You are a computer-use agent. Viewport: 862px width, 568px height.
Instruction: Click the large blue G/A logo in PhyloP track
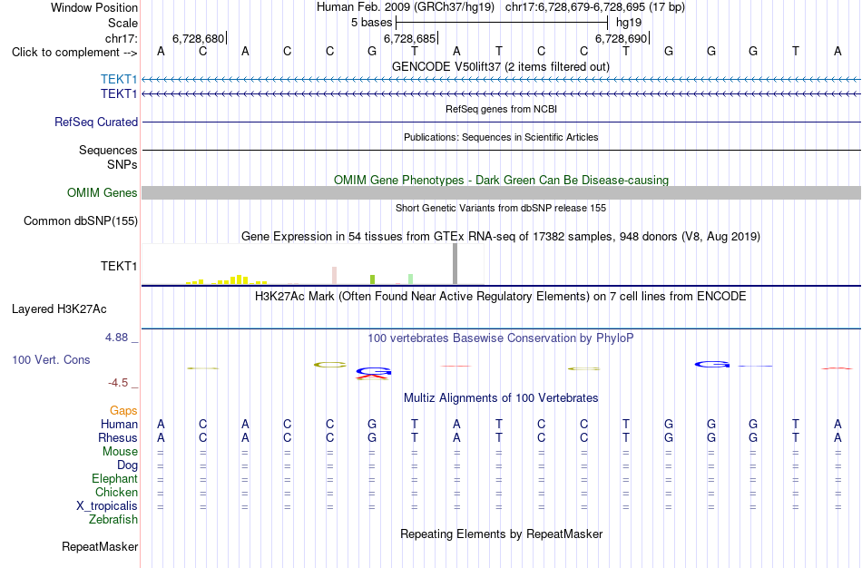373,374
